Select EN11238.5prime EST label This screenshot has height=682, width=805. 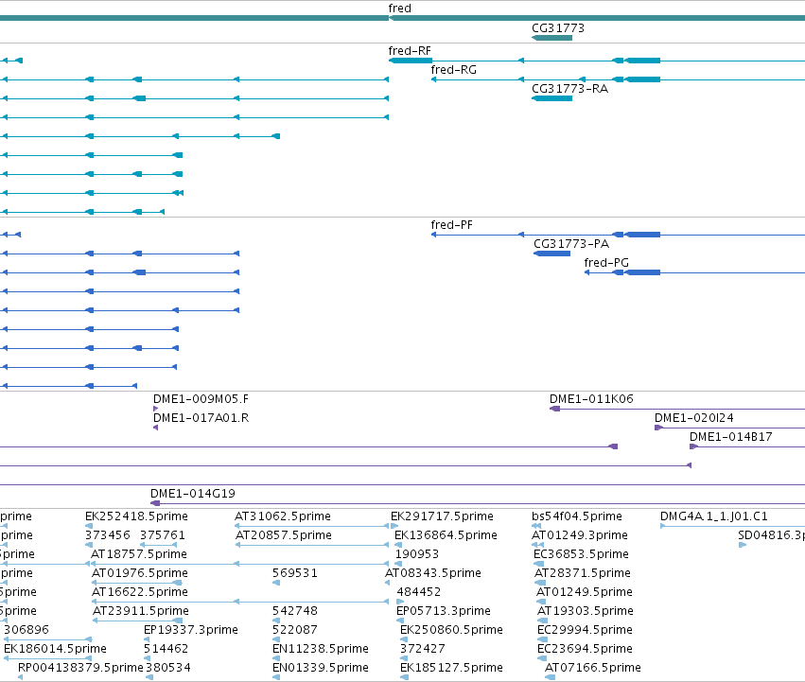(x=321, y=649)
